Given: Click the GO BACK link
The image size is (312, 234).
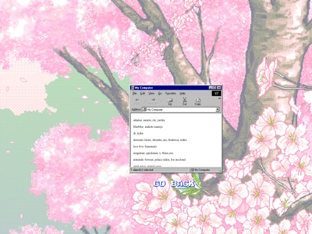Looking at the screenshot, I should point(174,184).
